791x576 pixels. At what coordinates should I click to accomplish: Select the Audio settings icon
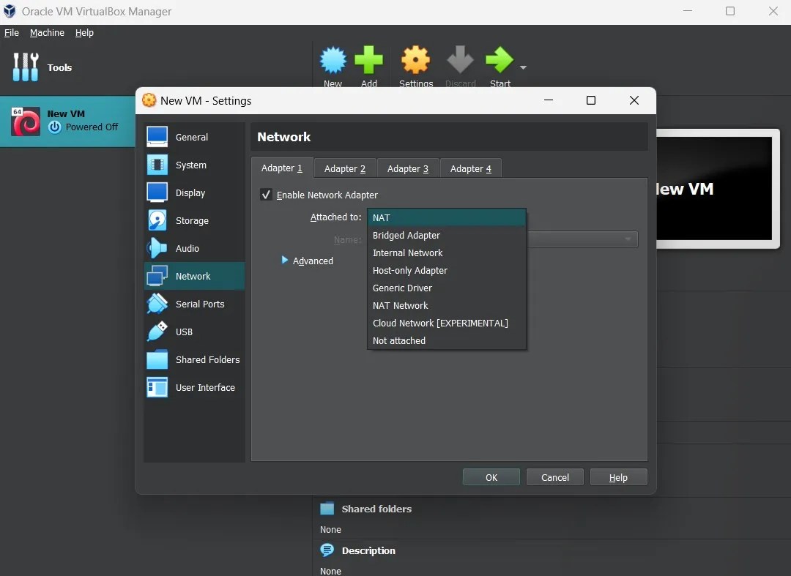157,248
